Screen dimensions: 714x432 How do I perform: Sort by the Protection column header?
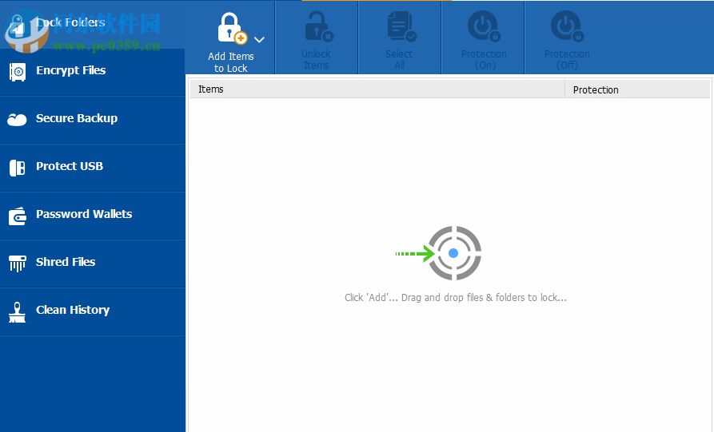pyautogui.click(x=637, y=89)
